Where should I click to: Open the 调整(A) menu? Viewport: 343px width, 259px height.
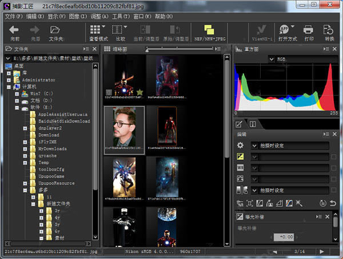point(100,16)
